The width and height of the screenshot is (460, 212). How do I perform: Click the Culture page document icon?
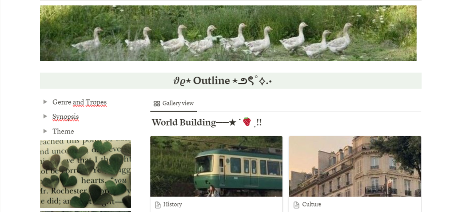(x=296, y=205)
